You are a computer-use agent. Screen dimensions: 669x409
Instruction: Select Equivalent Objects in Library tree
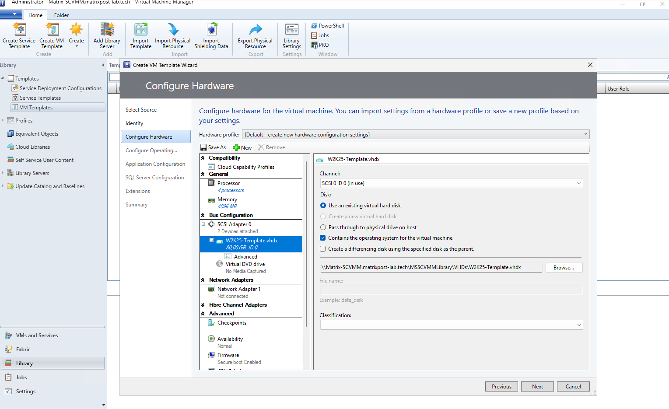tap(37, 134)
